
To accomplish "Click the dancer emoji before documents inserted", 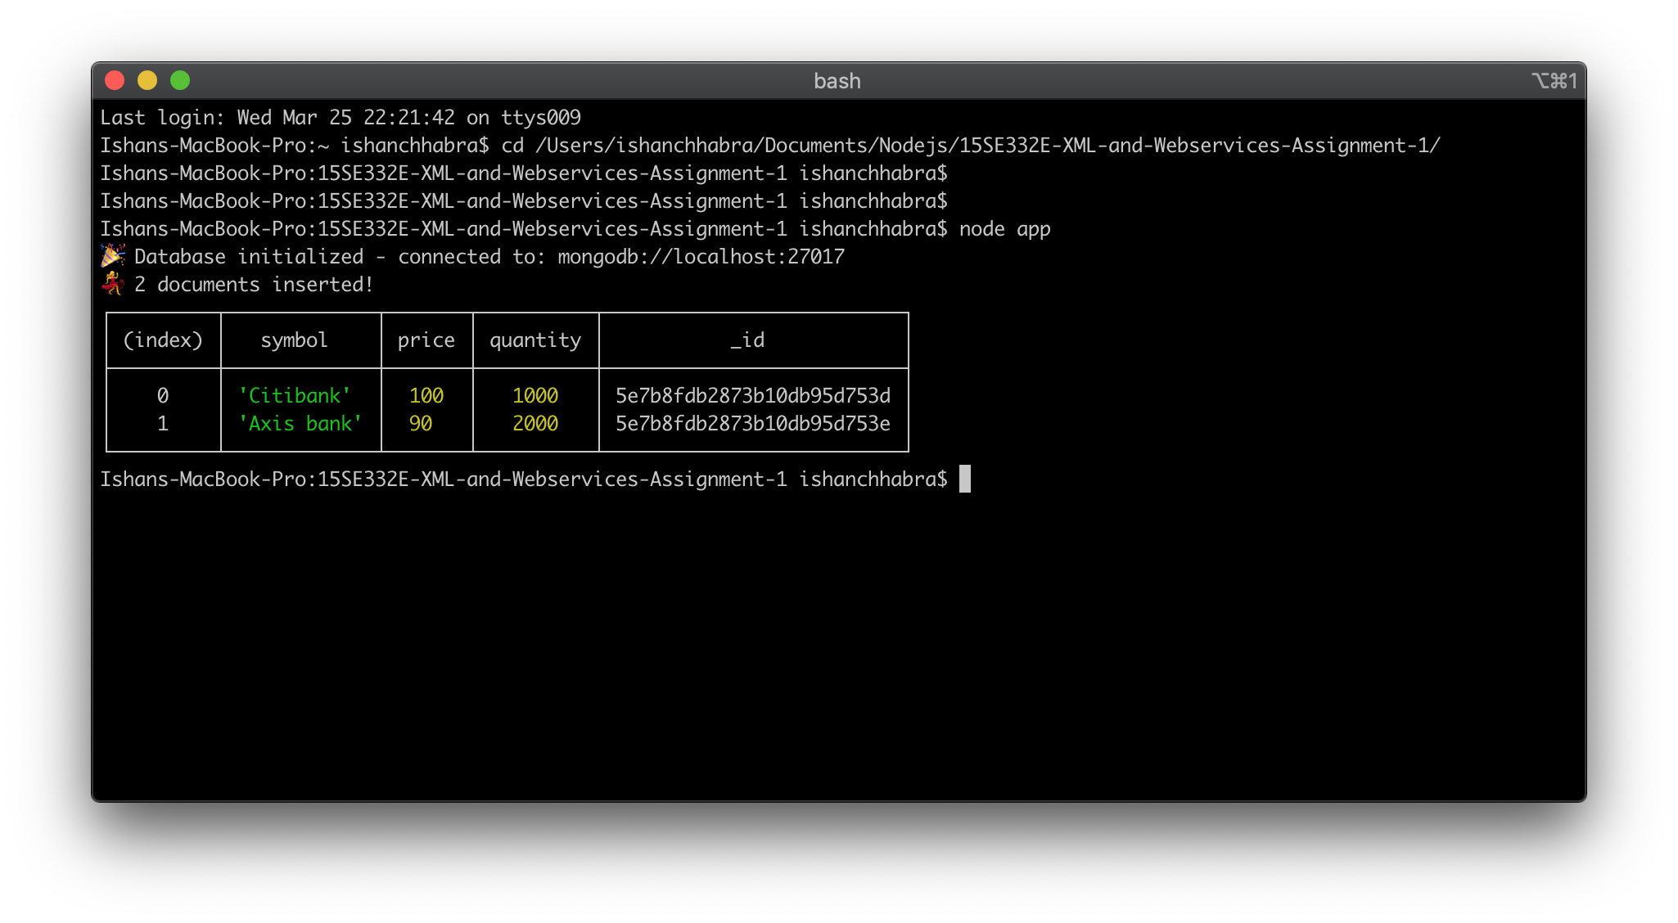I will (x=113, y=284).
